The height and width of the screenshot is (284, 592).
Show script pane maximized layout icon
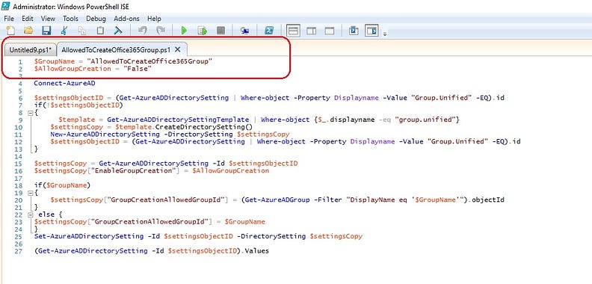(x=330, y=31)
